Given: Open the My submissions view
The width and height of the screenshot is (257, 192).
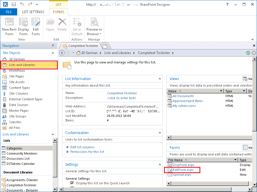Looking at the screenshot, I should [184, 106].
